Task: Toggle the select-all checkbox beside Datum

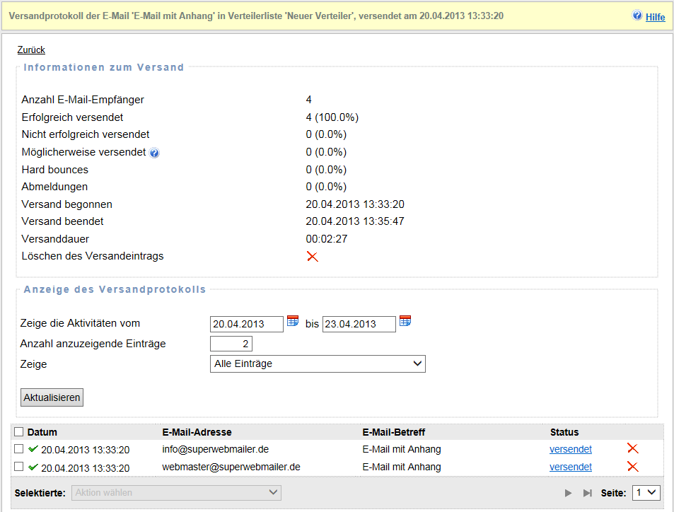Action: [19, 432]
